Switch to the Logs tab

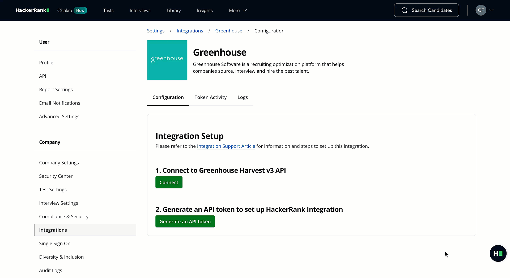point(243,97)
